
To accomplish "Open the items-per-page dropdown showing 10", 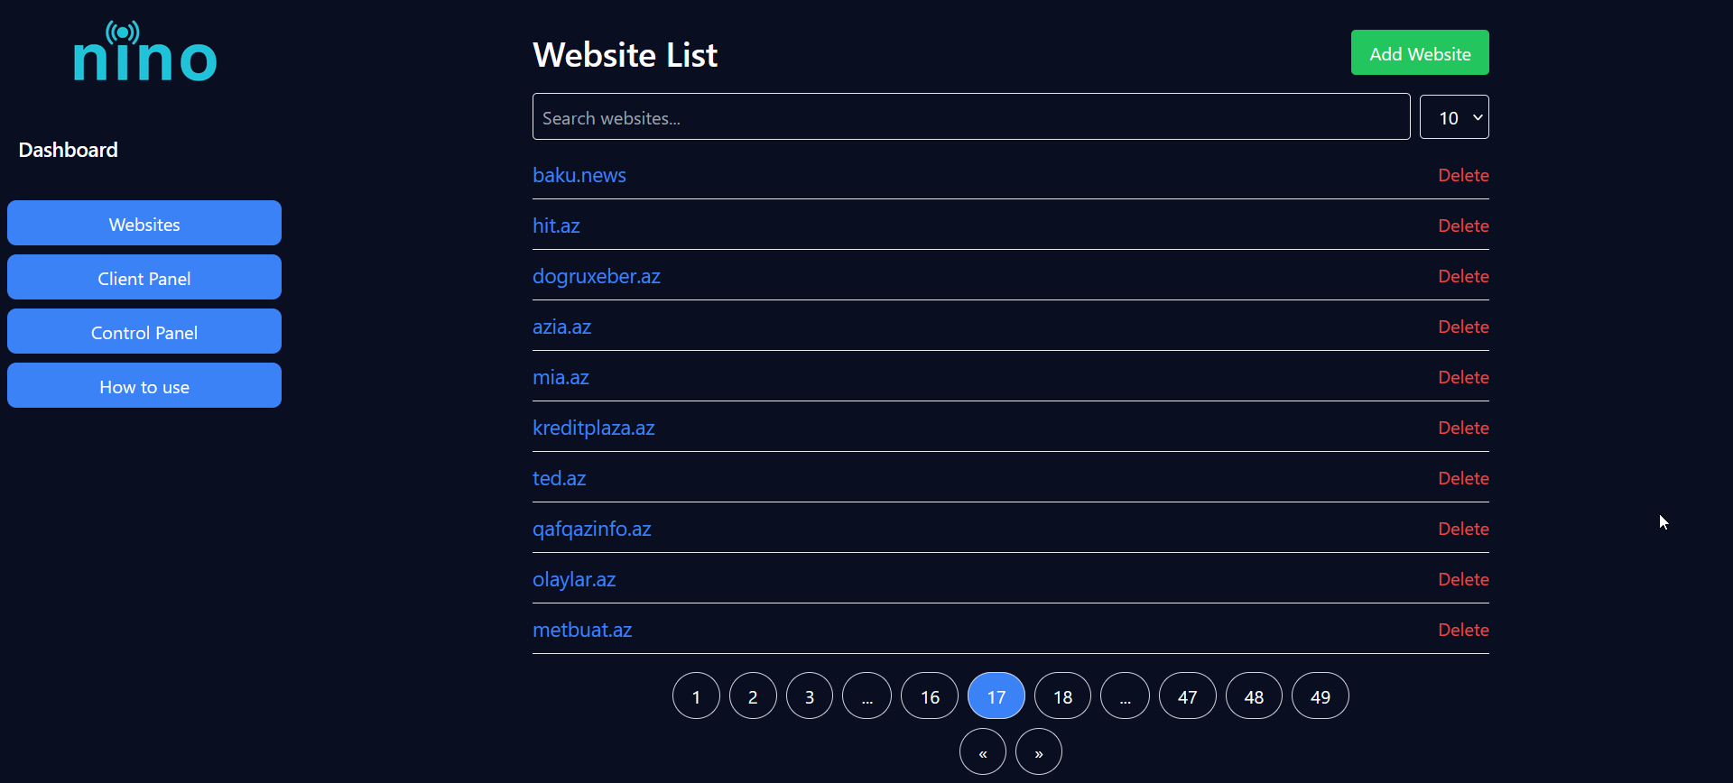I will click(x=1454, y=117).
